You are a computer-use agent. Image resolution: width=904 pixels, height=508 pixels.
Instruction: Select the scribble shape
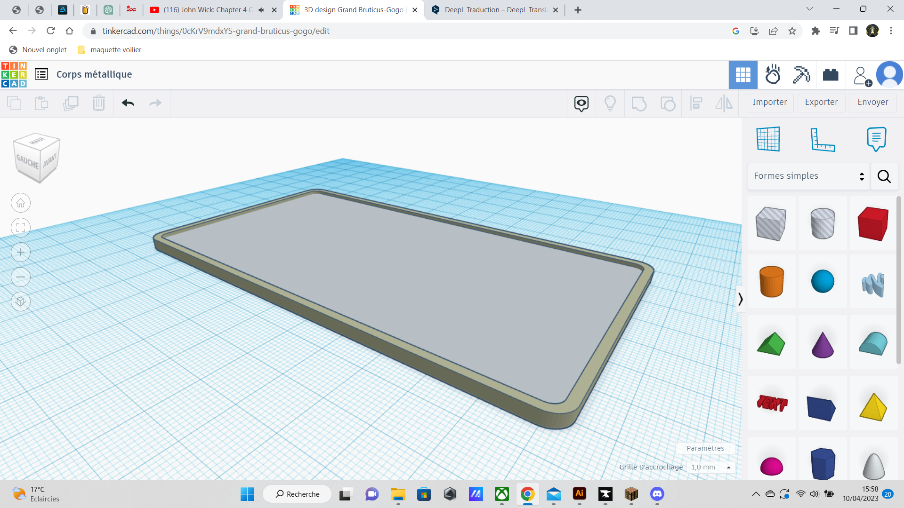coord(873,285)
